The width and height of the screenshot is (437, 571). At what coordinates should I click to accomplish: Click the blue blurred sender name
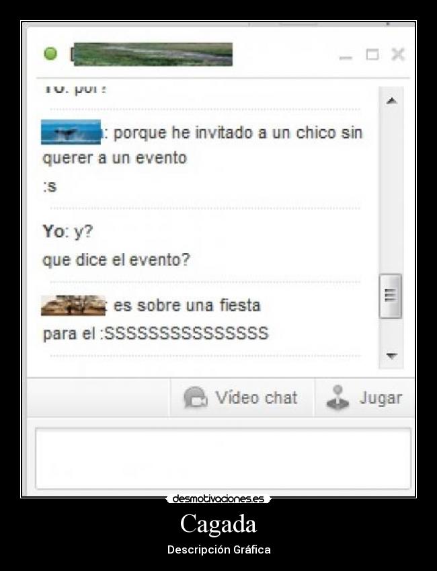(71, 132)
